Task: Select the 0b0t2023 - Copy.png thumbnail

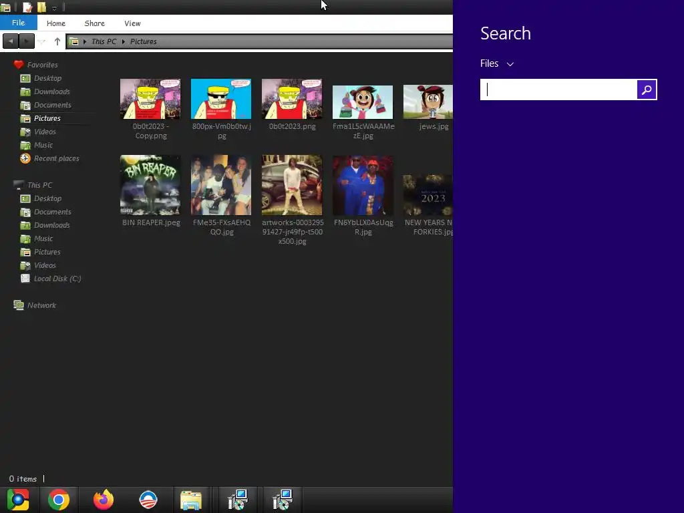Action: point(150,99)
